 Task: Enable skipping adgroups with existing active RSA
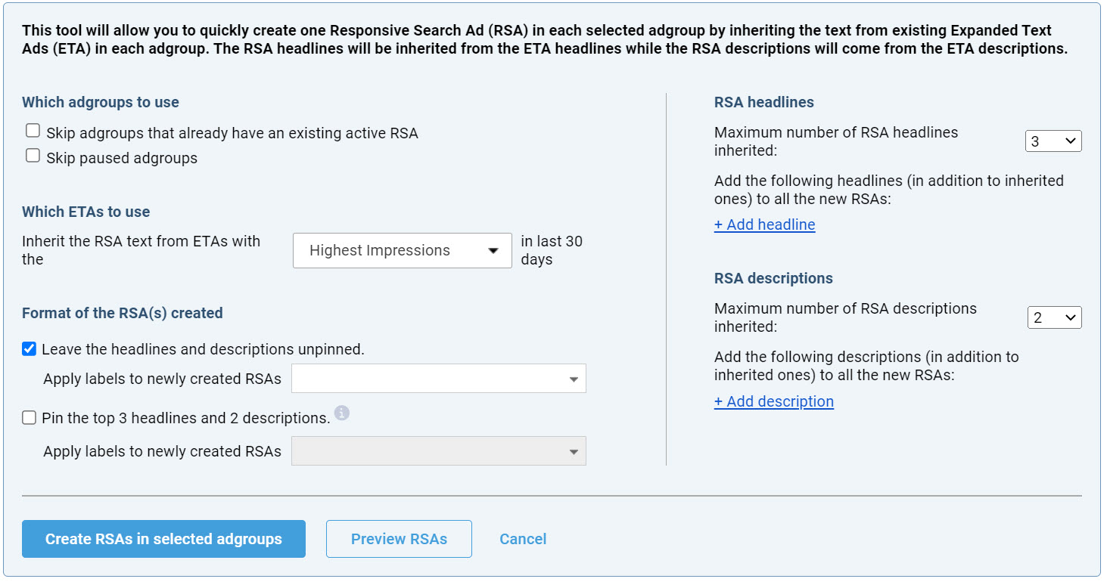tap(33, 131)
